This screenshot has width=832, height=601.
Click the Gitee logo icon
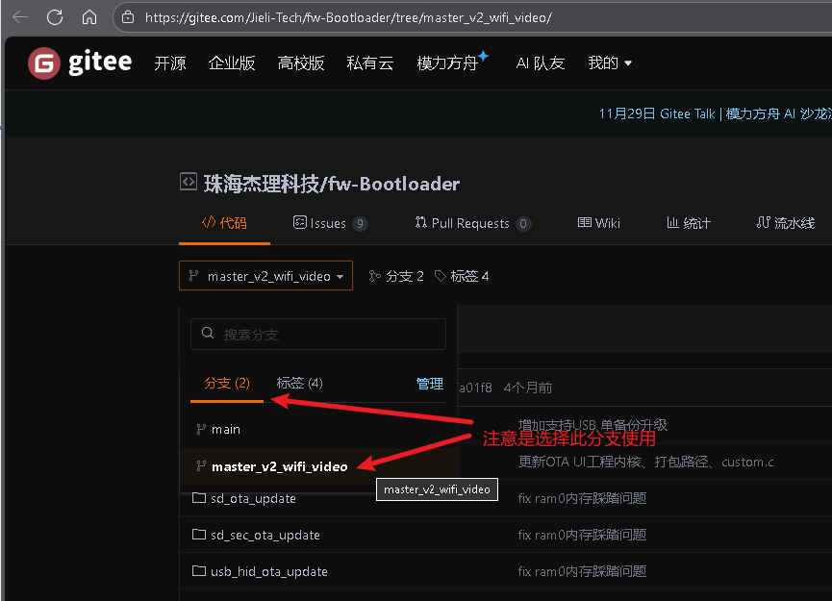[44, 63]
